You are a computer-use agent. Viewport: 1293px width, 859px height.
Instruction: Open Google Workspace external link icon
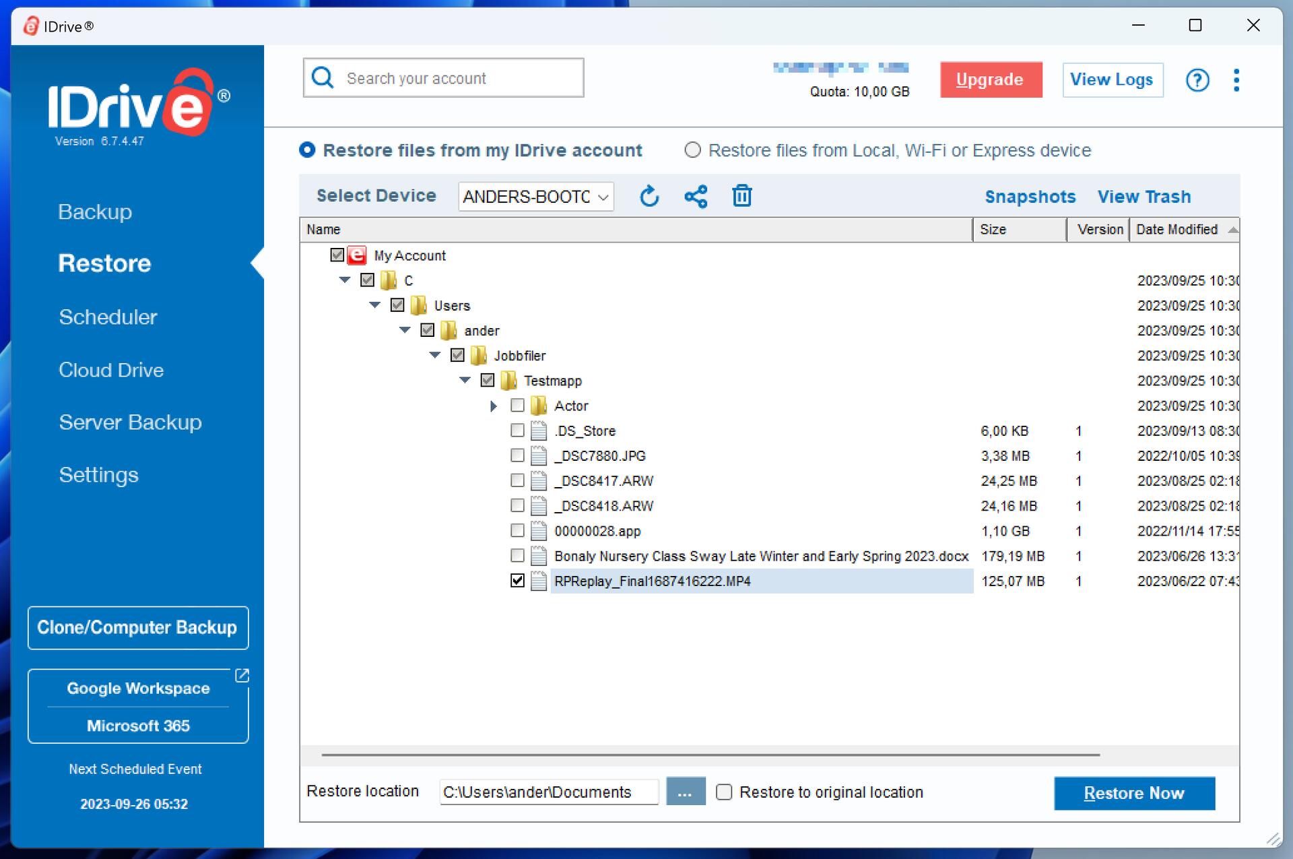(x=242, y=676)
